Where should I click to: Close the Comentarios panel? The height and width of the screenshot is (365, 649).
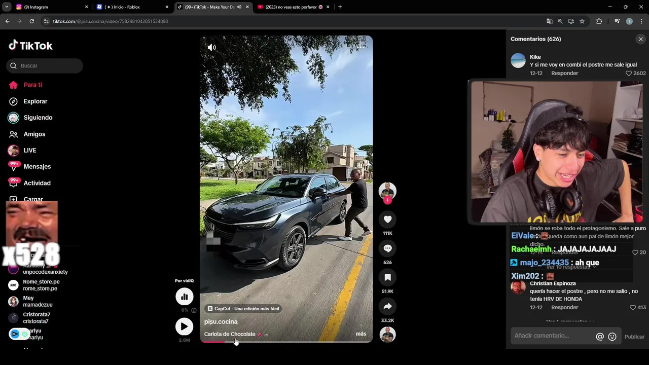640,39
